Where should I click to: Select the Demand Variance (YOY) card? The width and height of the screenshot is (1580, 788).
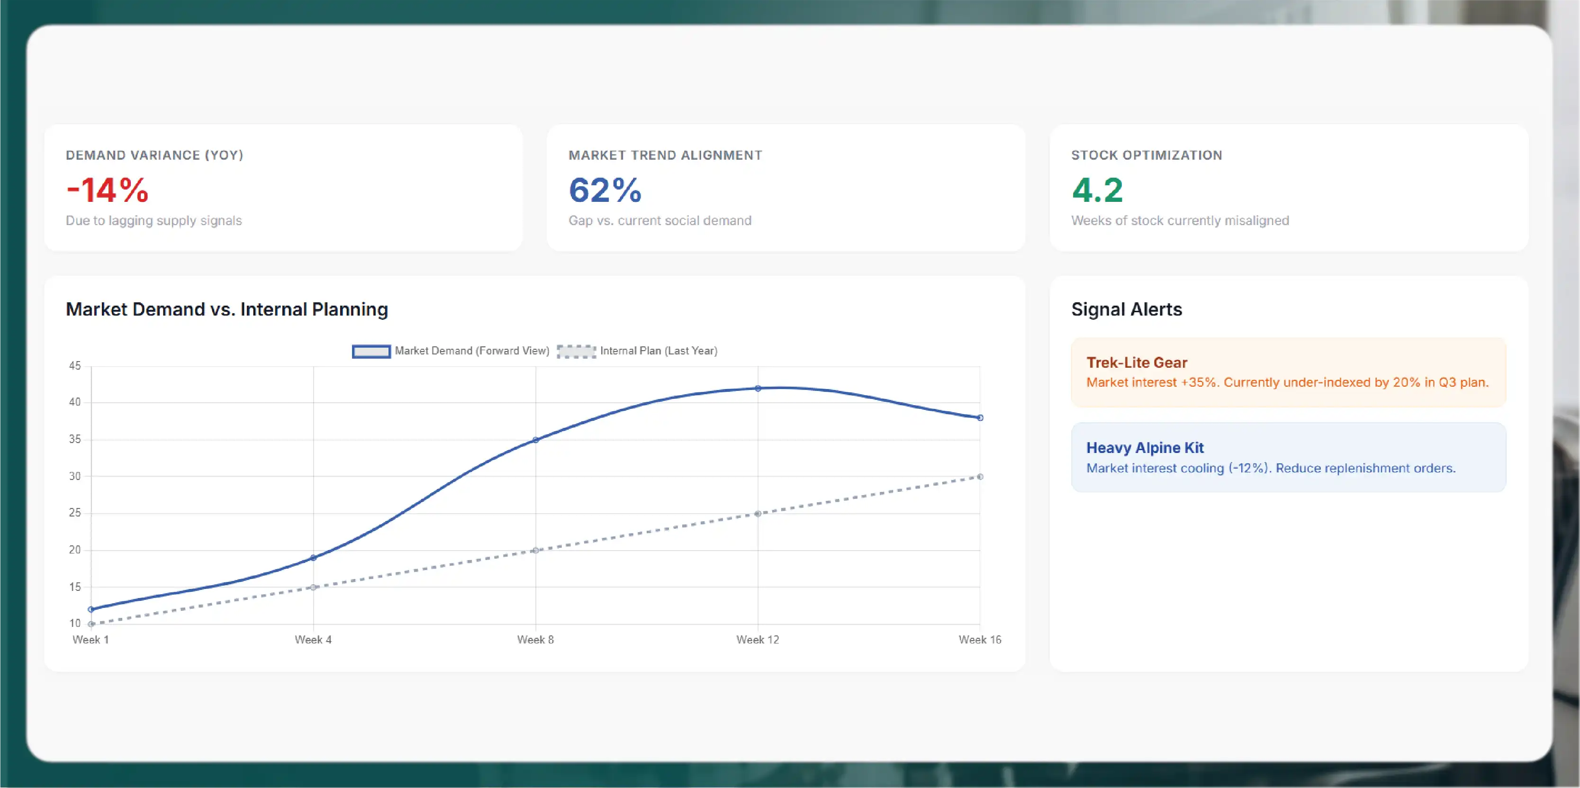(283, 188)
